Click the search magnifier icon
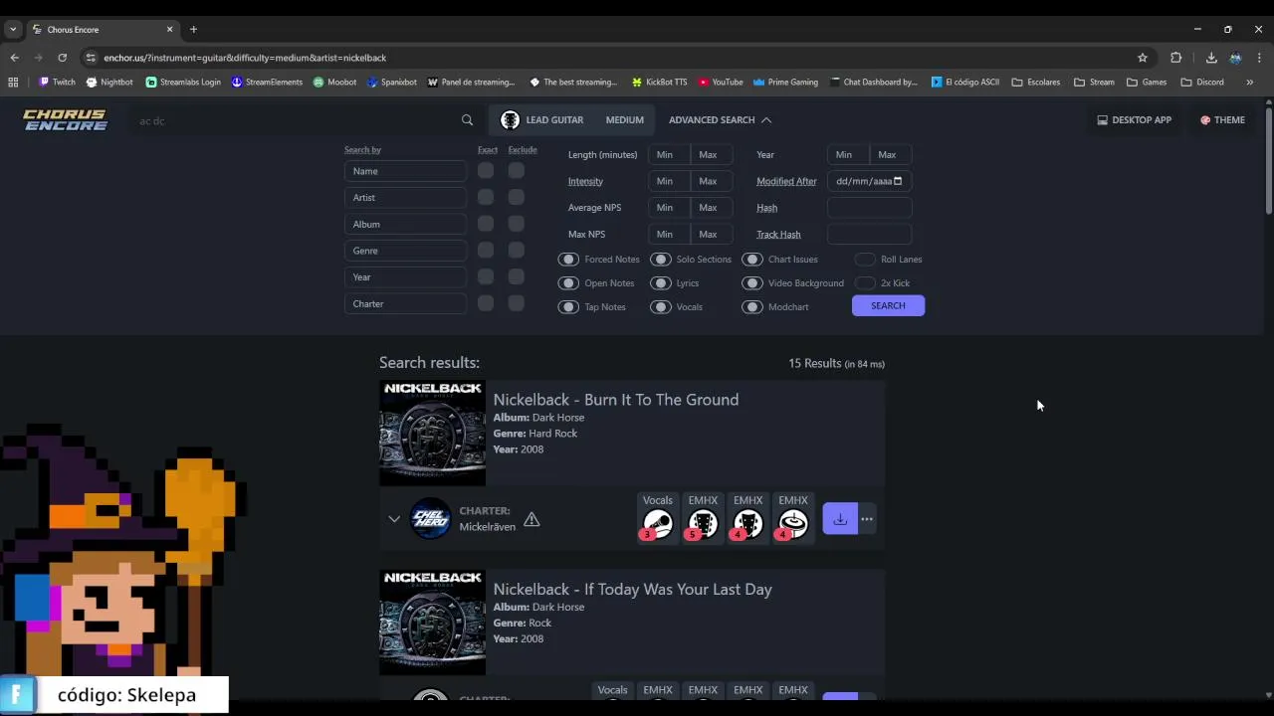Viewport: 1274px width, 716px height. [x=467, y=120]
